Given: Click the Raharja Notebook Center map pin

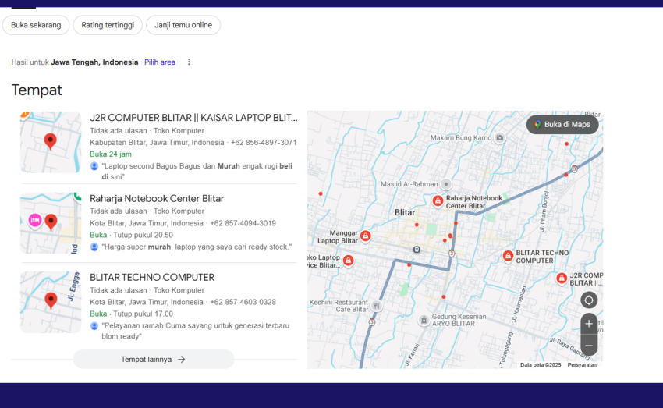Looking at the screenshot, I should tap(438, 200).
